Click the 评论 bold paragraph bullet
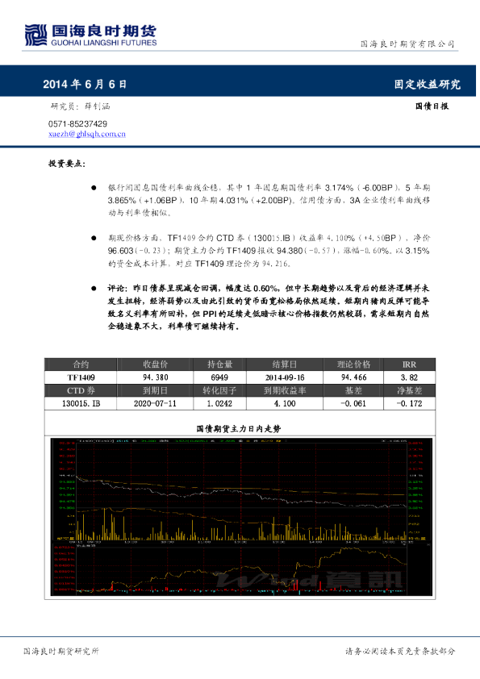 tap(94, 289)
